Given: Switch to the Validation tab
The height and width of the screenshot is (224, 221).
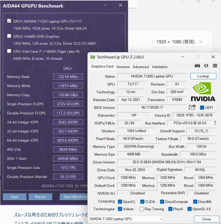Looking at the screenshot, I should click(159, 67).
